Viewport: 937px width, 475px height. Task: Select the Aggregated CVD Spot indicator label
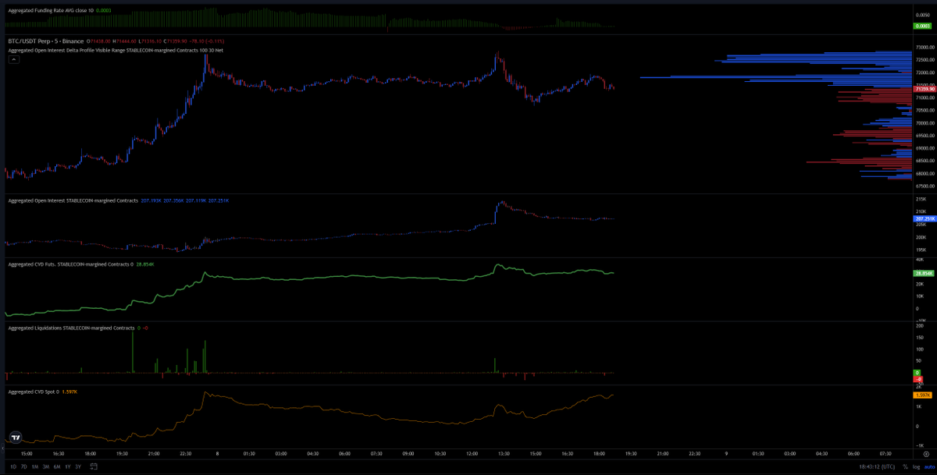(32, 392)
